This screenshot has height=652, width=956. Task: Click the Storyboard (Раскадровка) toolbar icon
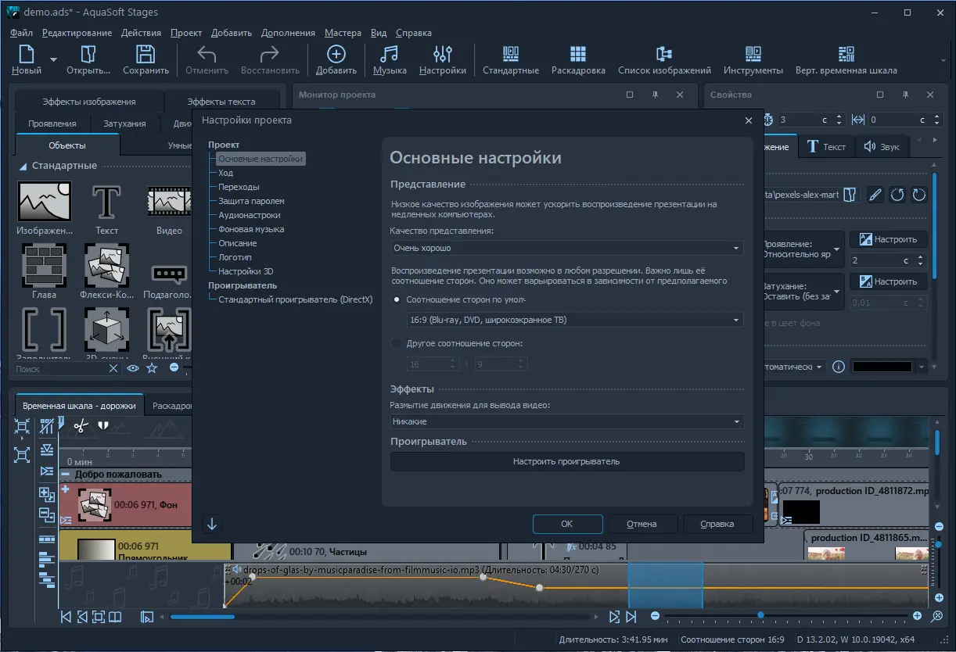point(577,59)
